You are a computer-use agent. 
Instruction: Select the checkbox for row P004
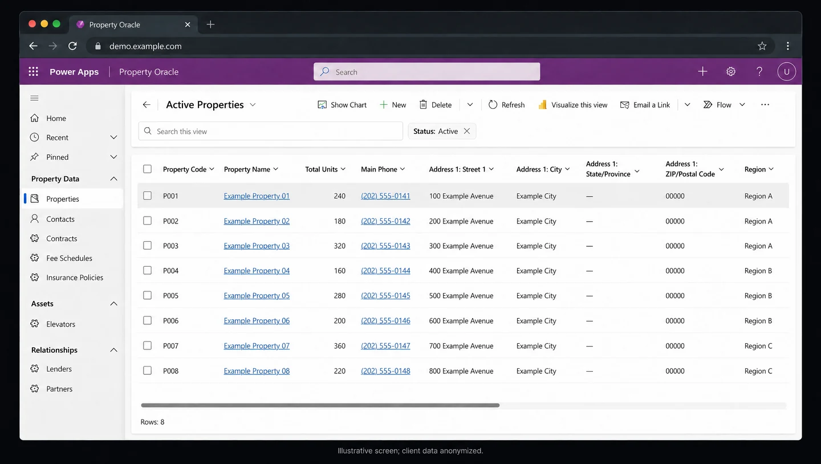[147, 271]
